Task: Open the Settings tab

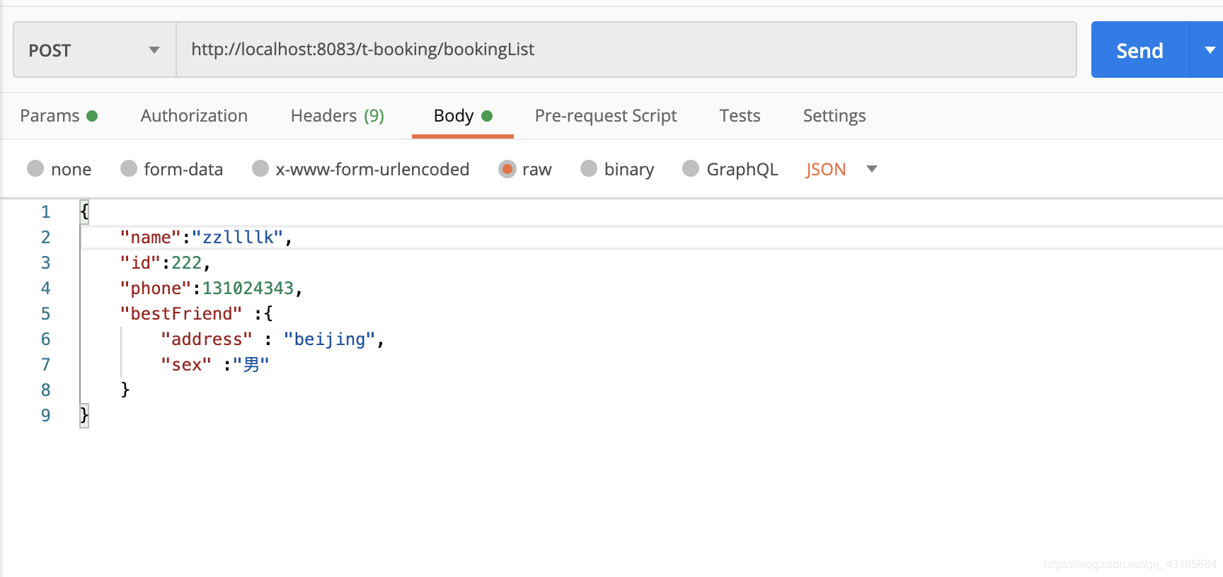Action: [x=834, y=115]
